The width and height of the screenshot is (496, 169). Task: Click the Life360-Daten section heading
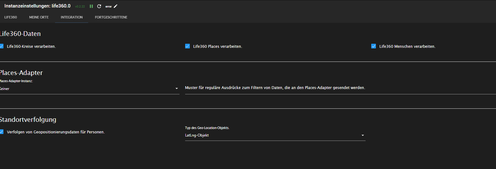click(20, 34)
